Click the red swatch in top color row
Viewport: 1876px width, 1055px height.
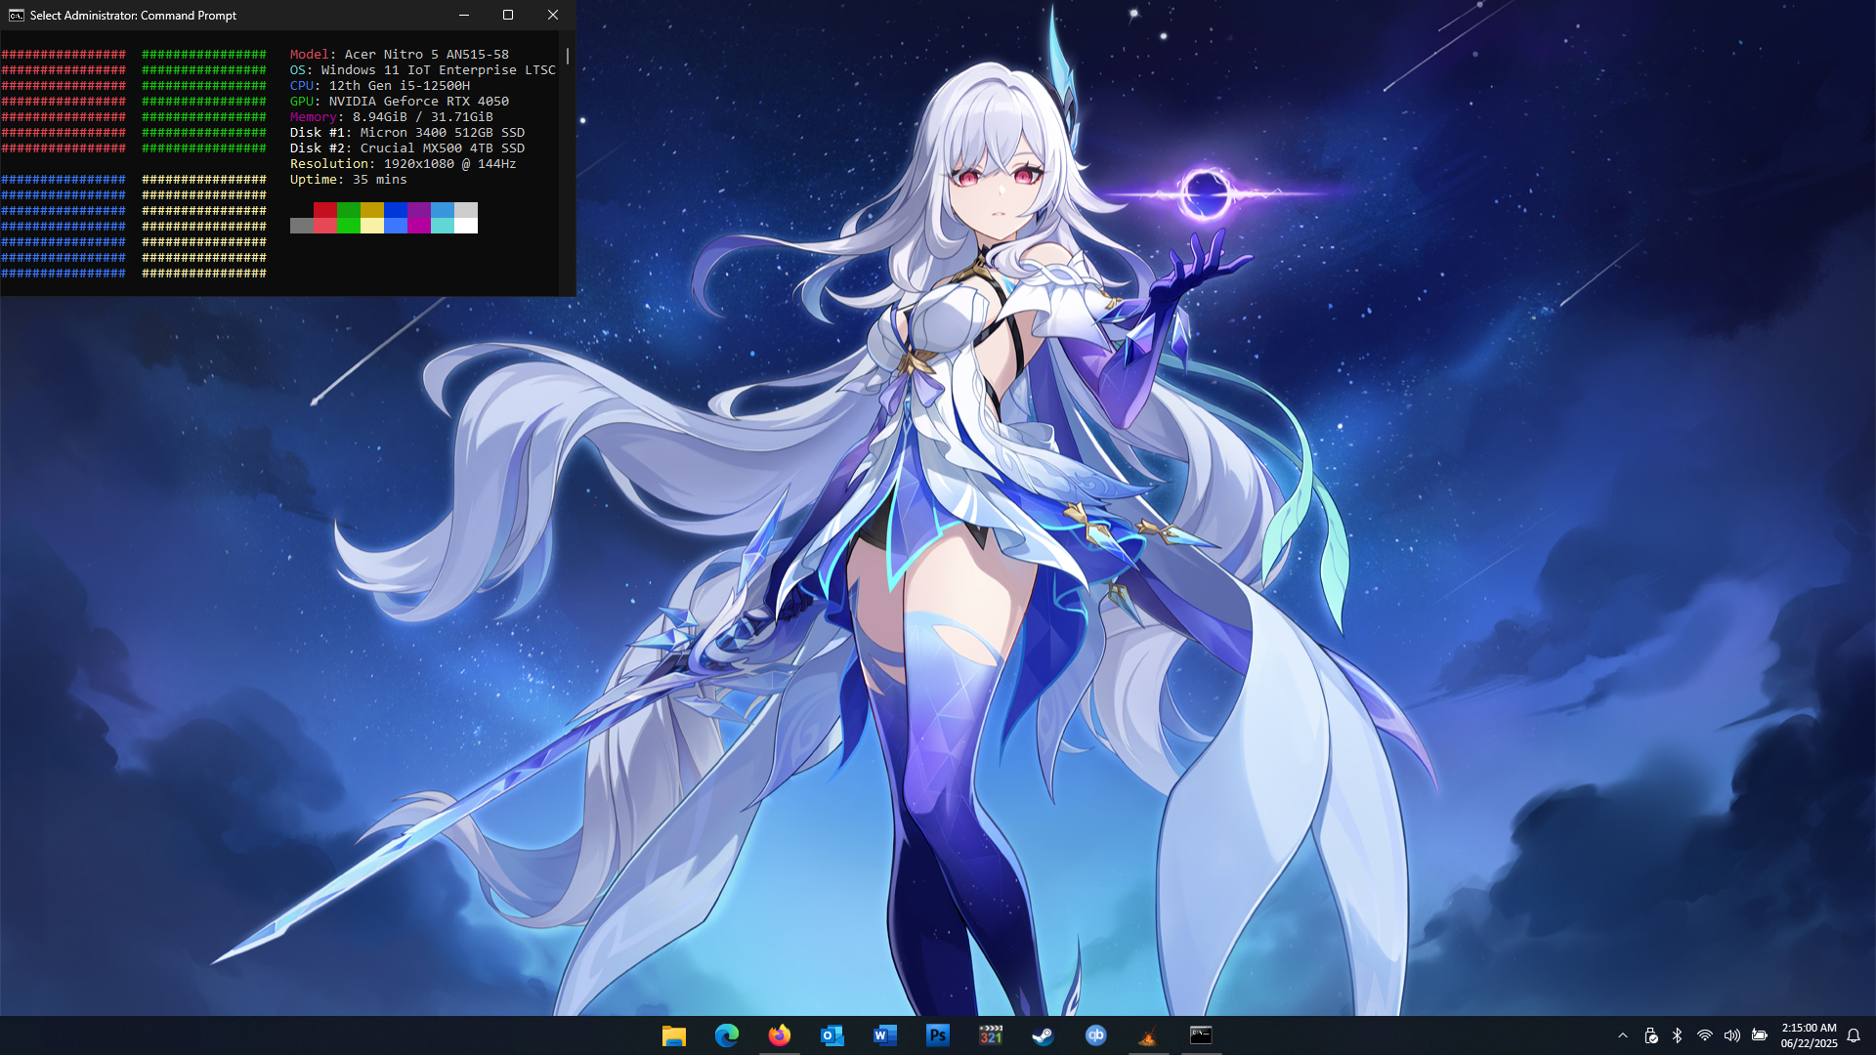(x=325, y=210)
